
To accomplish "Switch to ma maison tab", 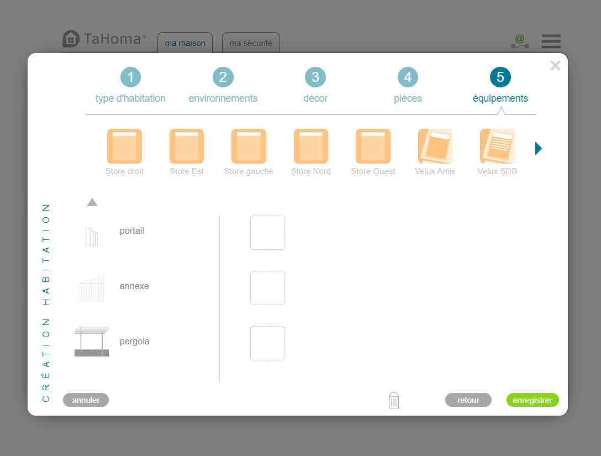I will [185, 43].
